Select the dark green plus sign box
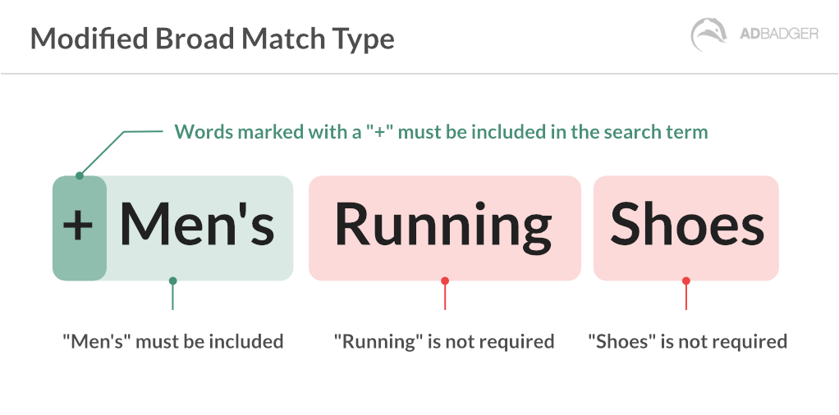 (79, 227)
